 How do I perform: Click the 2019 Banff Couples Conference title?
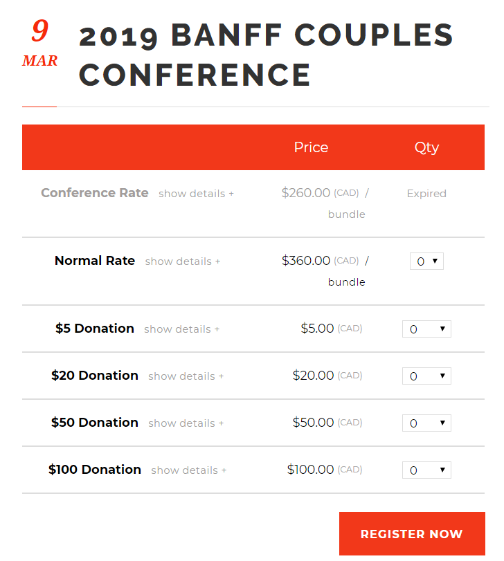click(267, 55)
